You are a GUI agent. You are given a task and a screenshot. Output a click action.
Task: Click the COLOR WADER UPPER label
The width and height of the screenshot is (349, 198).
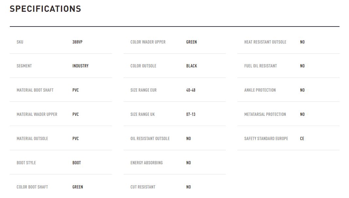coord(148,42)
